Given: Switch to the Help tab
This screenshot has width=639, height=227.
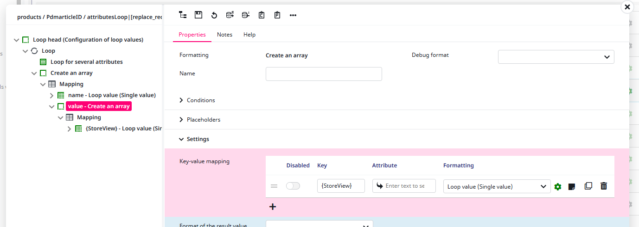Looking at the screenshot, I should [x=249, y=35].
